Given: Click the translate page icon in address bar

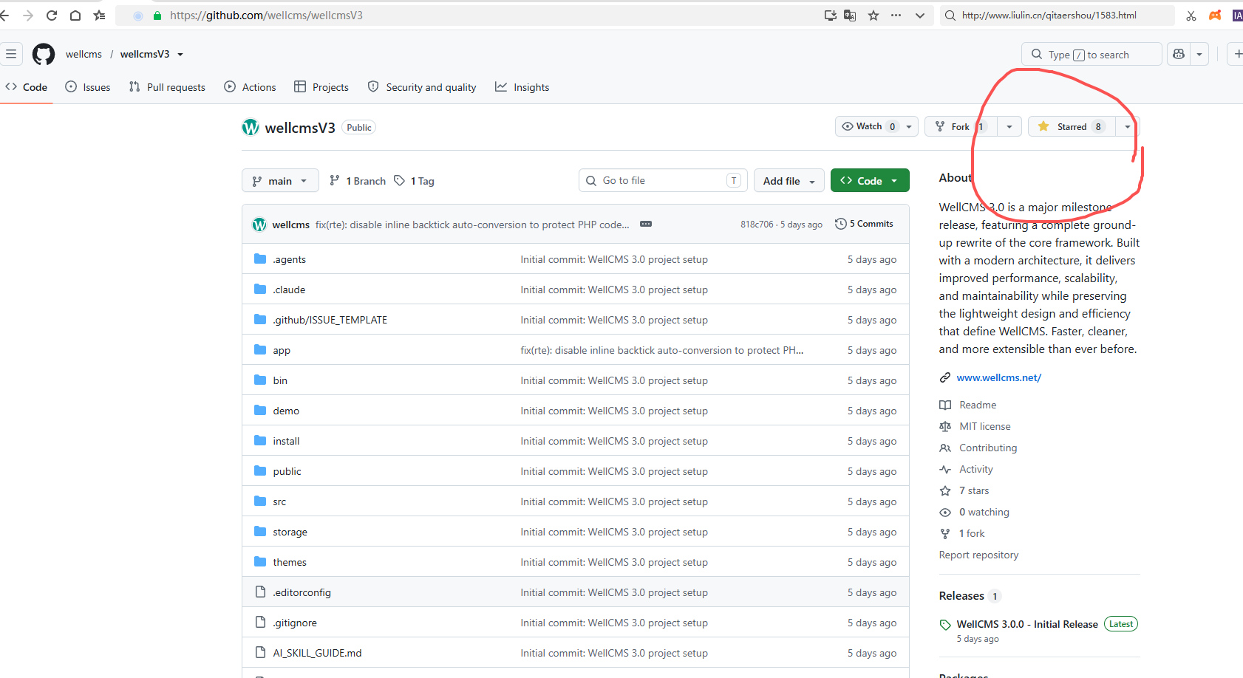Looking at the screenshot, I should point(850,16).
